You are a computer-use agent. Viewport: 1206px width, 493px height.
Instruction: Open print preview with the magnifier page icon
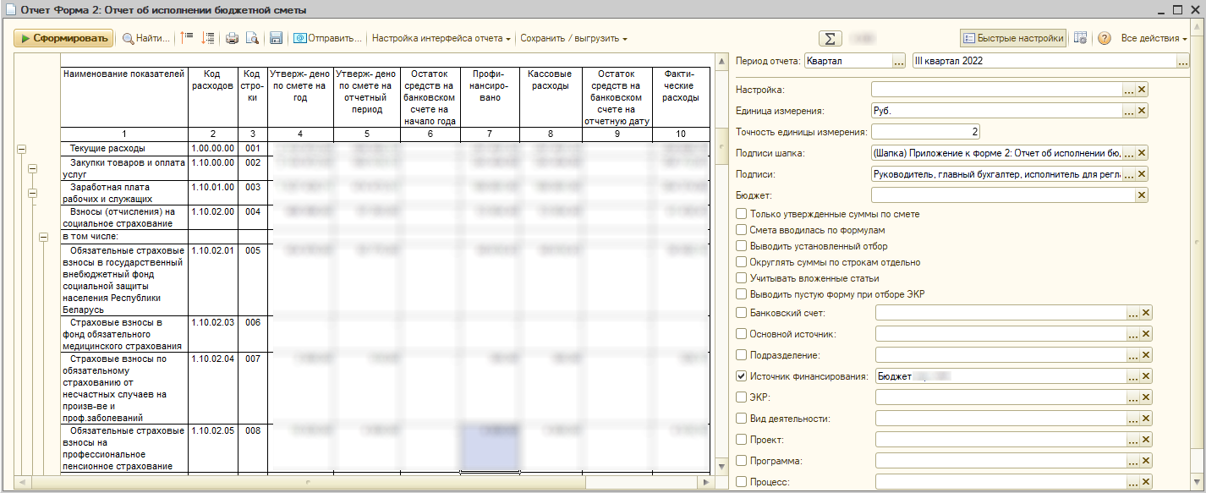(251, 38)
